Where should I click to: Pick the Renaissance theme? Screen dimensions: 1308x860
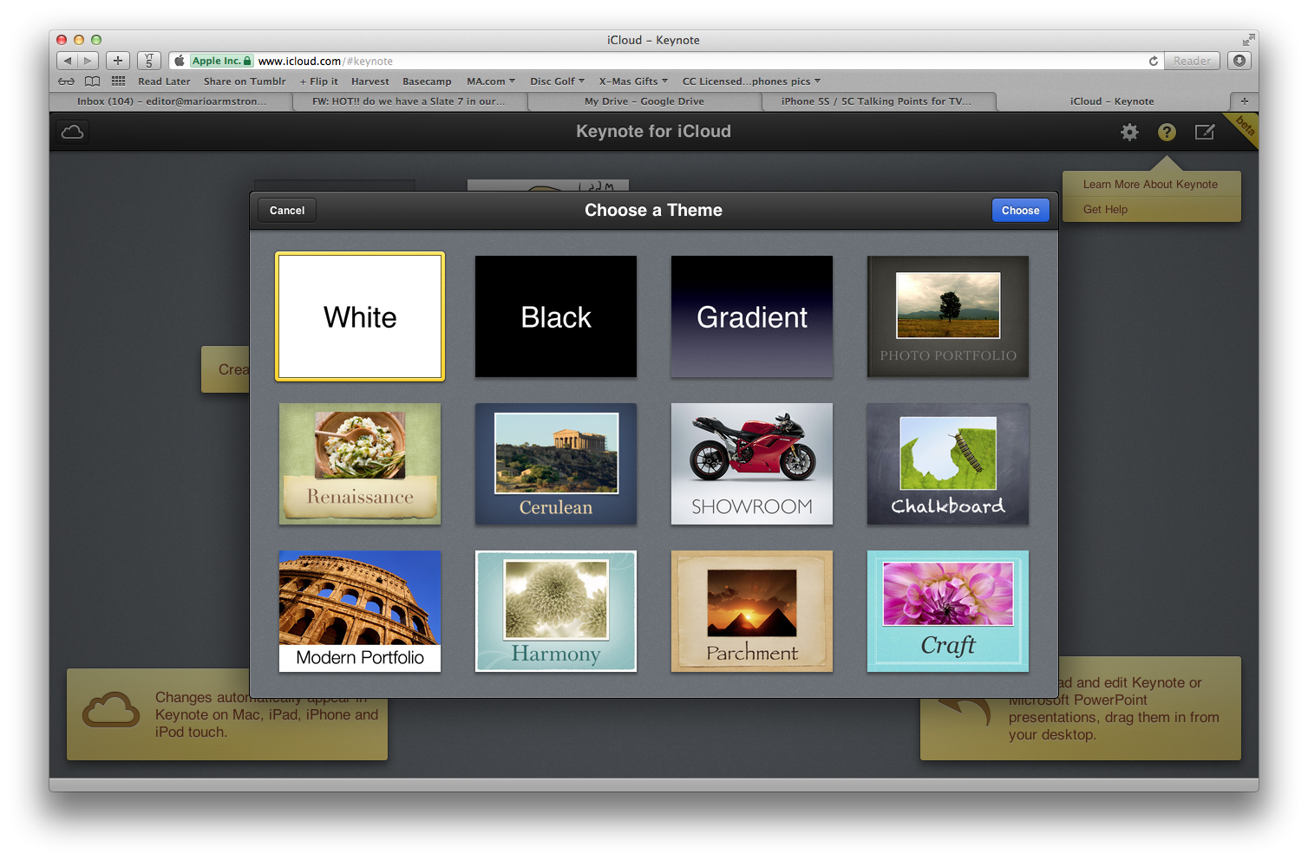coord(360,464)
